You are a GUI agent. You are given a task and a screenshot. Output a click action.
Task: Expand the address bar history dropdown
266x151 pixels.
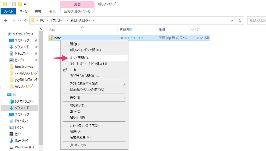(232, 20)
